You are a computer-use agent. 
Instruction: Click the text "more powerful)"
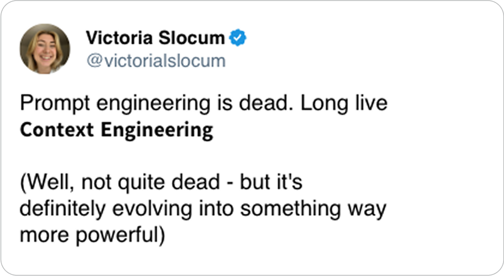tap(91, 236)
